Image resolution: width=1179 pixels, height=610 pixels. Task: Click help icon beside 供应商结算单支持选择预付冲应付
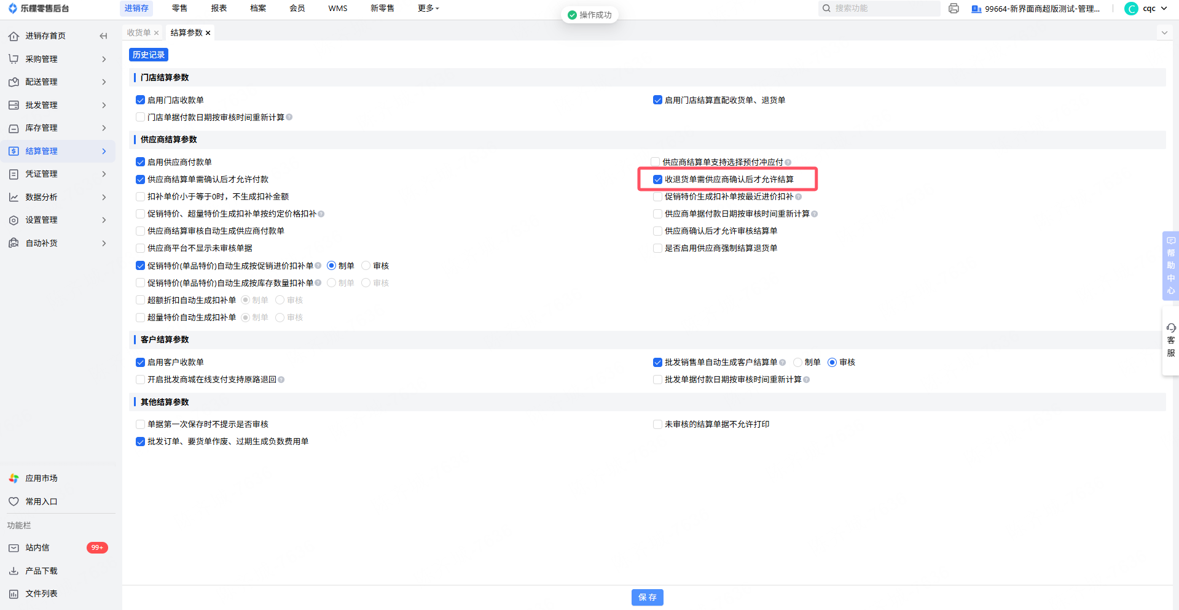coord(788,163)
